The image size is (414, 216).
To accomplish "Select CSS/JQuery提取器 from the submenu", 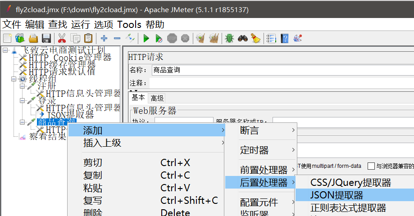I will [355, 183].
